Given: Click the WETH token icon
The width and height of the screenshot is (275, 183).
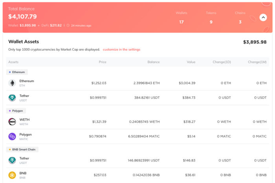Looking at the screenshot, I should tap(12, 122).
